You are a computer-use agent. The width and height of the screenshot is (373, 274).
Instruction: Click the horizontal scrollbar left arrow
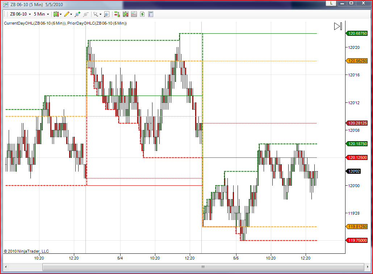6,267
